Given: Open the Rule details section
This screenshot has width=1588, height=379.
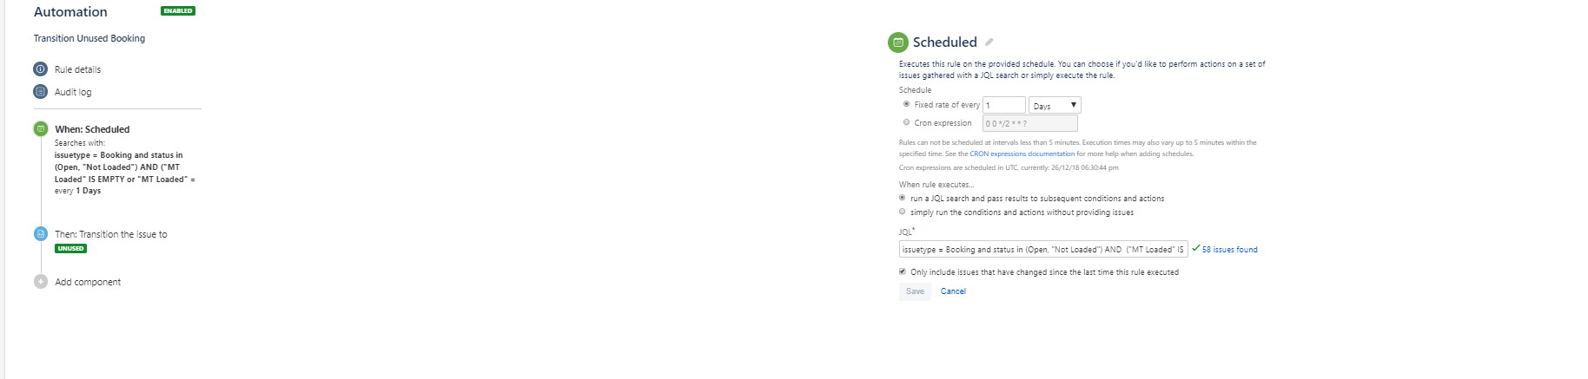Looking at the screenshot, I should (77, 69).
